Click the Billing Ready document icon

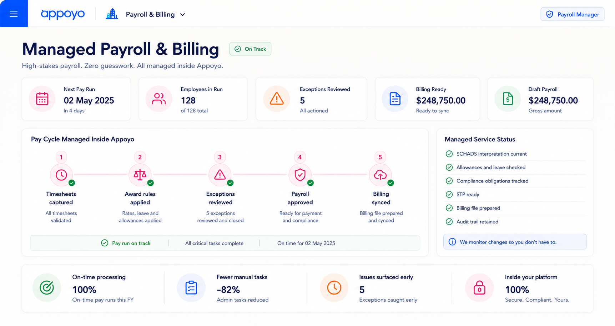(x=395, y=99)
